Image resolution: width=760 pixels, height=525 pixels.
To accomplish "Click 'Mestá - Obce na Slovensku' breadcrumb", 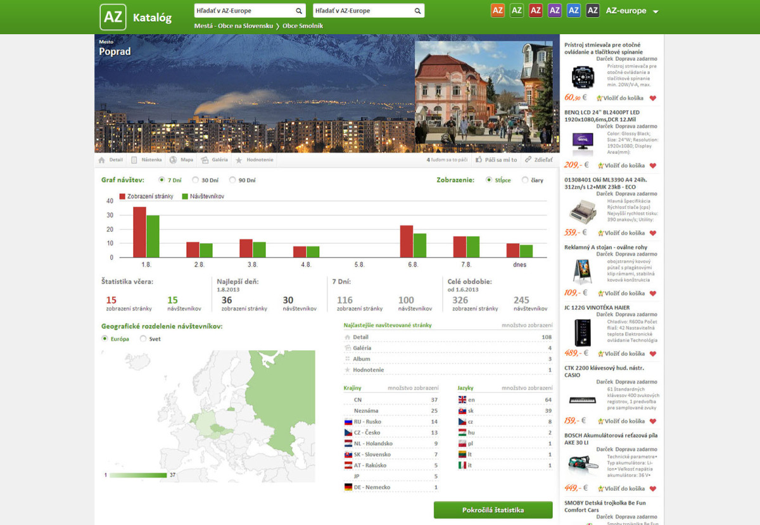I will (x=234, y=26).
